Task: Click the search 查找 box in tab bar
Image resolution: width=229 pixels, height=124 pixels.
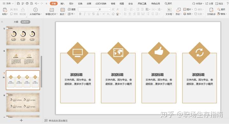Action: click(168, 3)
